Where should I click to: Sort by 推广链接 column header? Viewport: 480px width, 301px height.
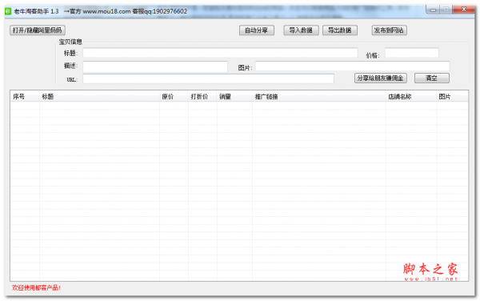(x=319, y=96)
